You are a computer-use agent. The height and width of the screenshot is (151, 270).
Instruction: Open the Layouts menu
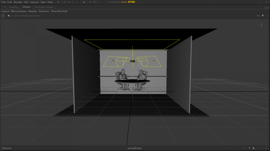(x=34, y=2)
